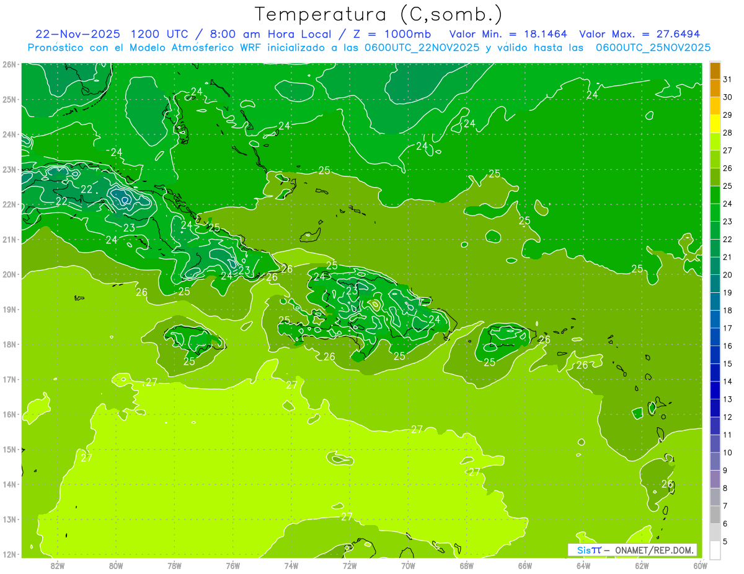Click the color bar legend value "8"

(x=725, y=488)
